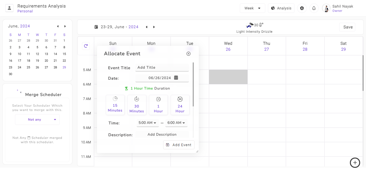Click the Personal scheduler label
Screen dimensions: 366x171
click(25, 11)
